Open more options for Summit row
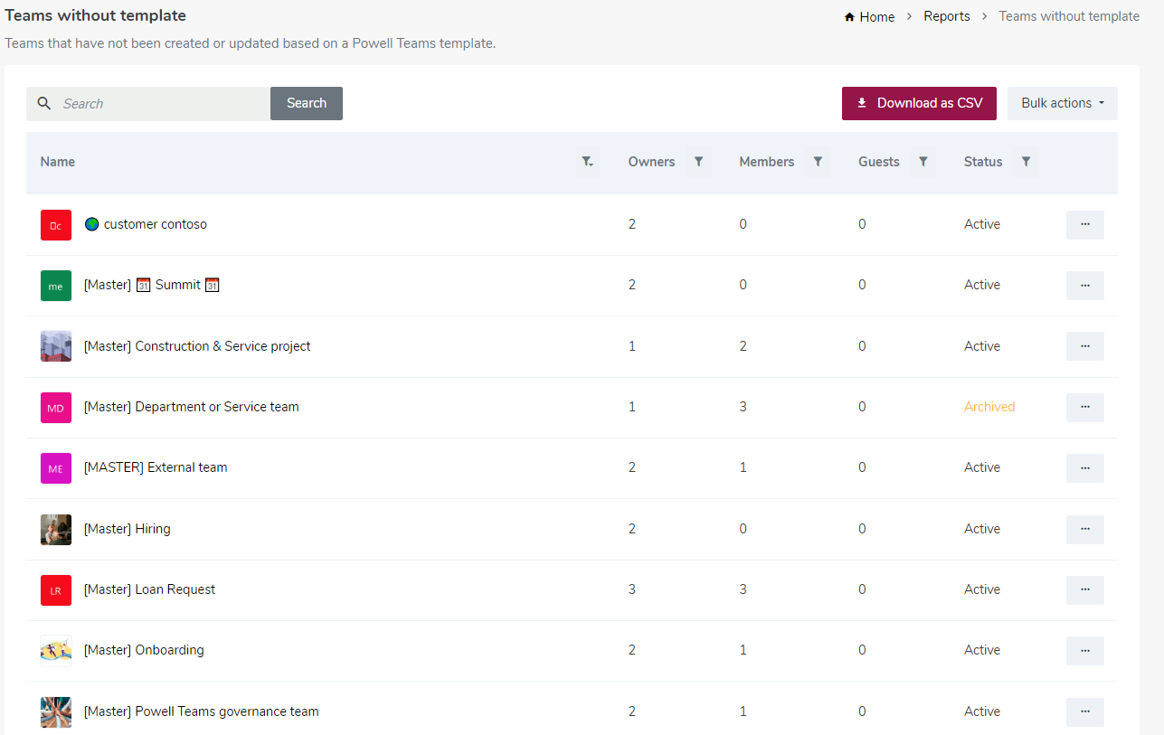 click(1085, 285)
